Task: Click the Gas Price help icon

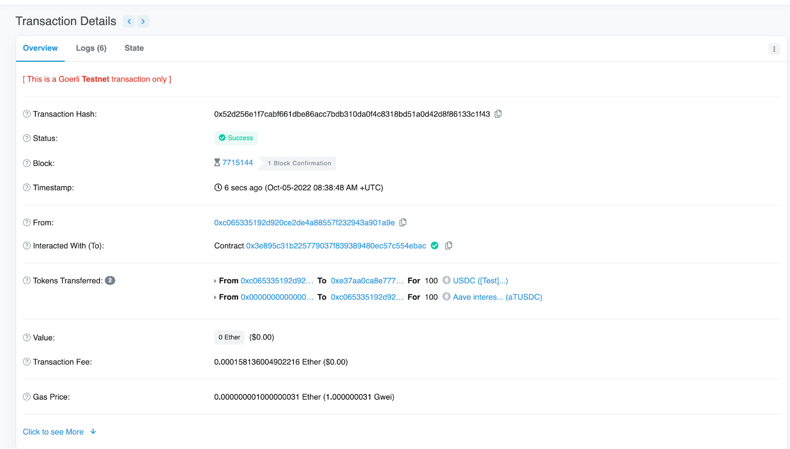Action: [x=27, y=397]
